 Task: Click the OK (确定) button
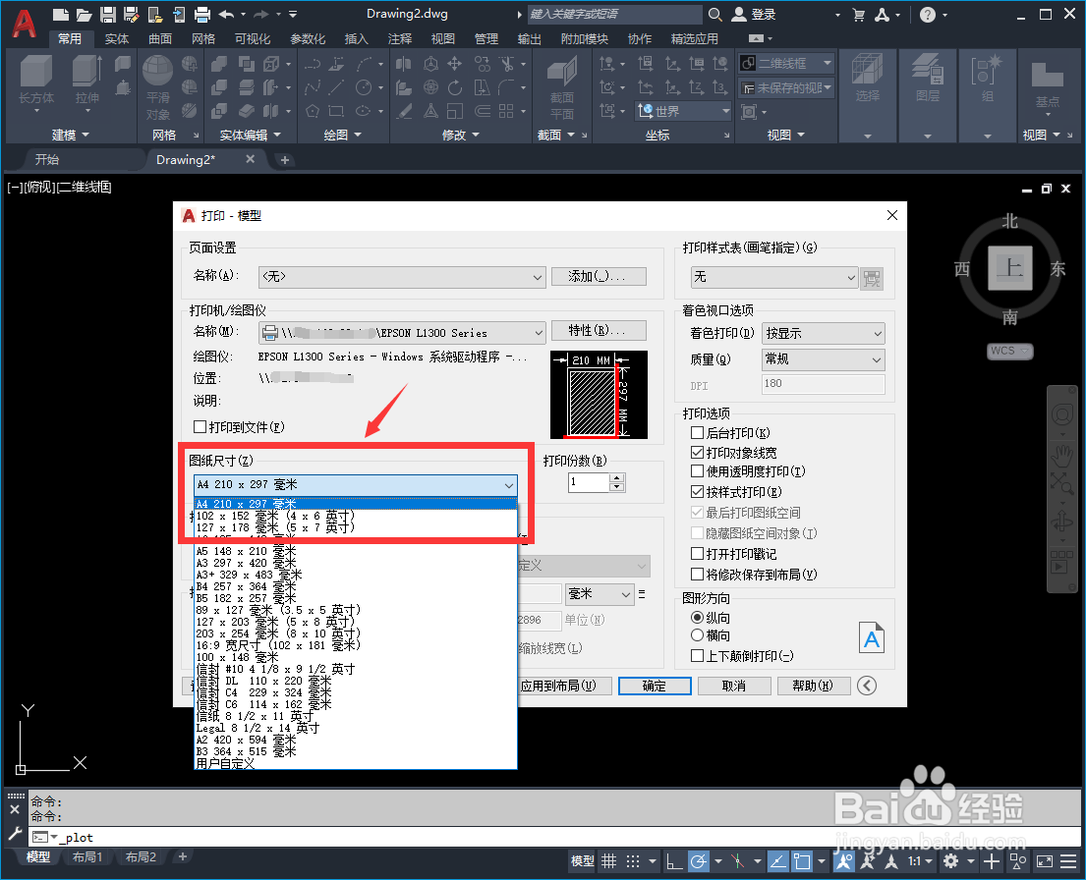point(655,686)
